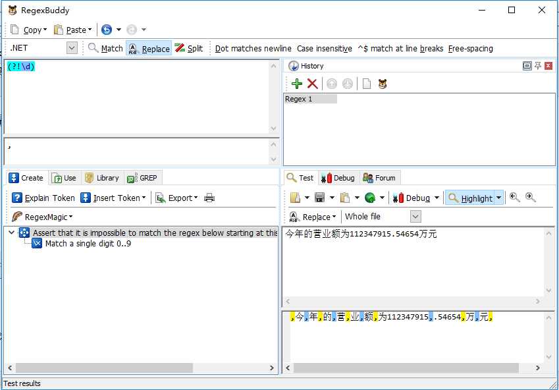Open the Library tab
This screenshot has height=390, width=559.
[102, 178]
